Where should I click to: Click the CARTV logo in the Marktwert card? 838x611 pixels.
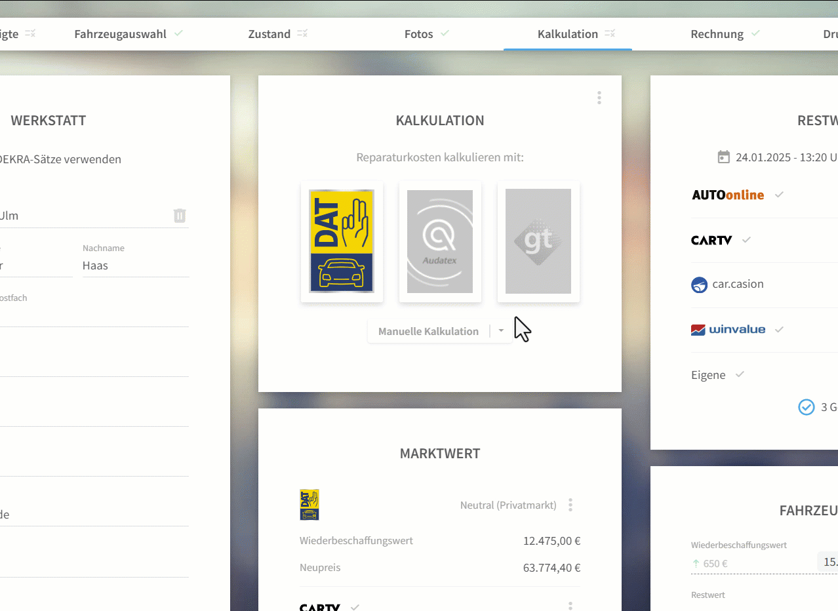coord(320,607)
